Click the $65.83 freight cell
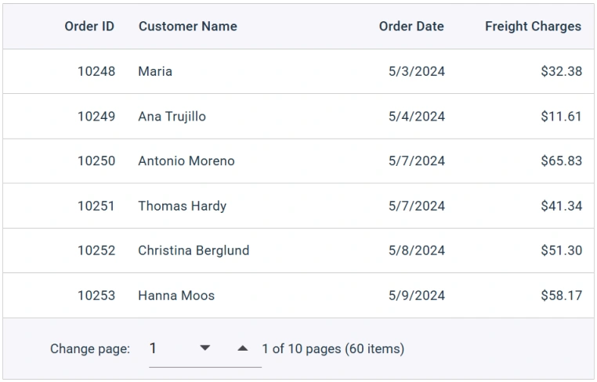Image resolution: width=597 pixels, height=382 pixels. point(561,161)
